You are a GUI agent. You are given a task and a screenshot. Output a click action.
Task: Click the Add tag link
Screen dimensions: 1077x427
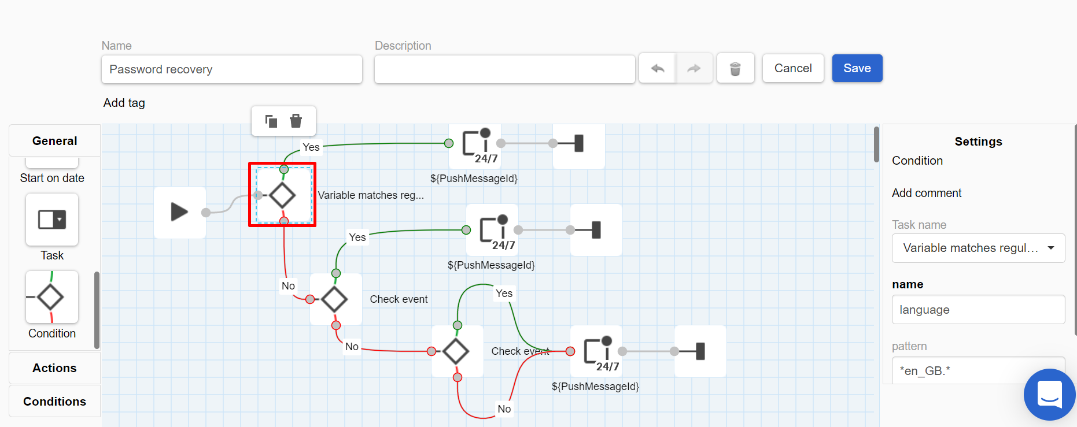point(124,103)
